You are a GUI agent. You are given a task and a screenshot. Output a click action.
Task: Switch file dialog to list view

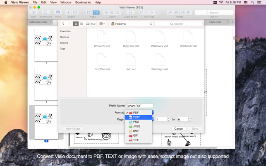81,24
